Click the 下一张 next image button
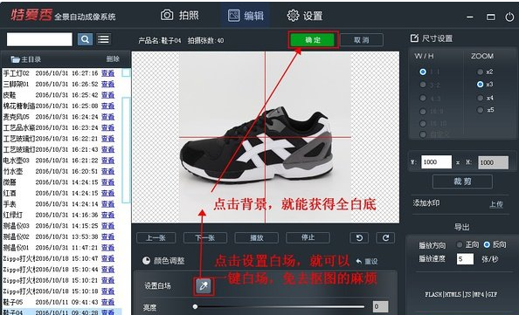The height and width of the screenshot is (315, 519). click(x=205, y=237)
